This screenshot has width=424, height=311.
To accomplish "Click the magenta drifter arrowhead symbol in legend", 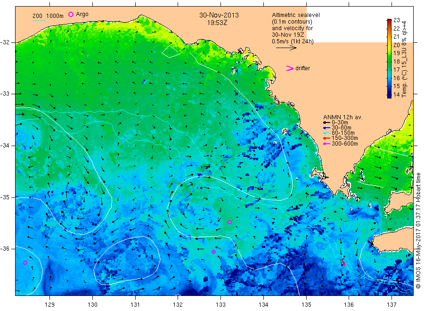I will (290, 68).
